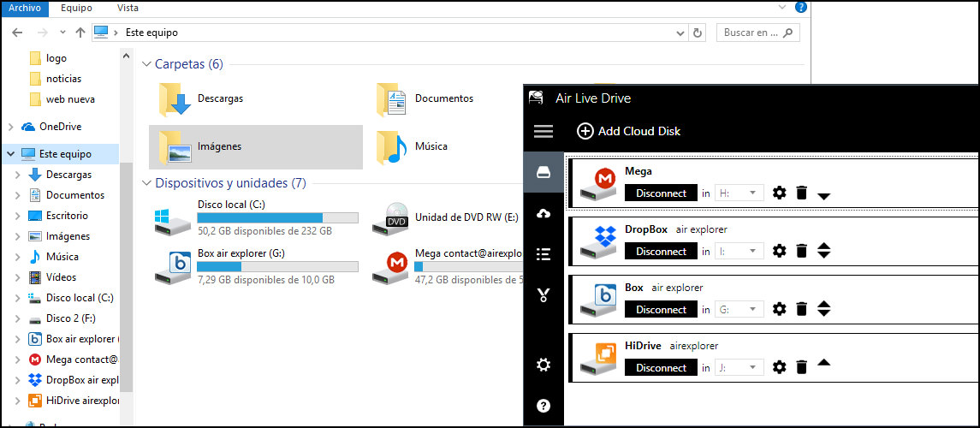Delete the HiDrive disk with trash icon
Screen dimensions: 980x428
802,367
